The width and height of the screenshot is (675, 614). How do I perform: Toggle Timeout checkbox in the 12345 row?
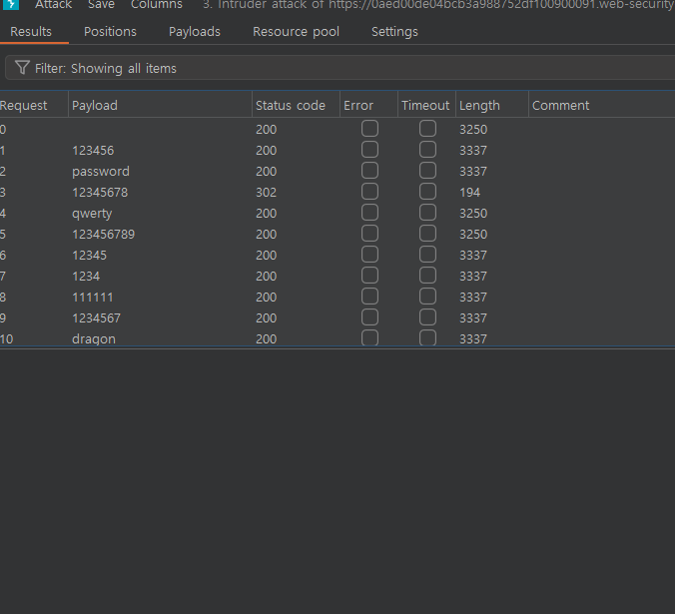point(427,255)
